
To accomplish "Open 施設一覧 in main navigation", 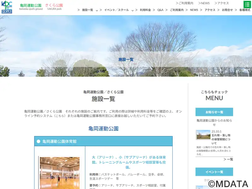I will click(88, 10).
